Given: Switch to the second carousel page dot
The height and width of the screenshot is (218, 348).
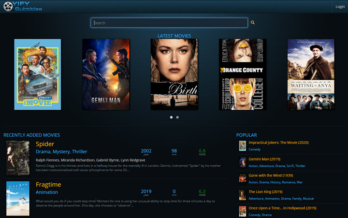Looking at the screenshot, I should (177, 117).
